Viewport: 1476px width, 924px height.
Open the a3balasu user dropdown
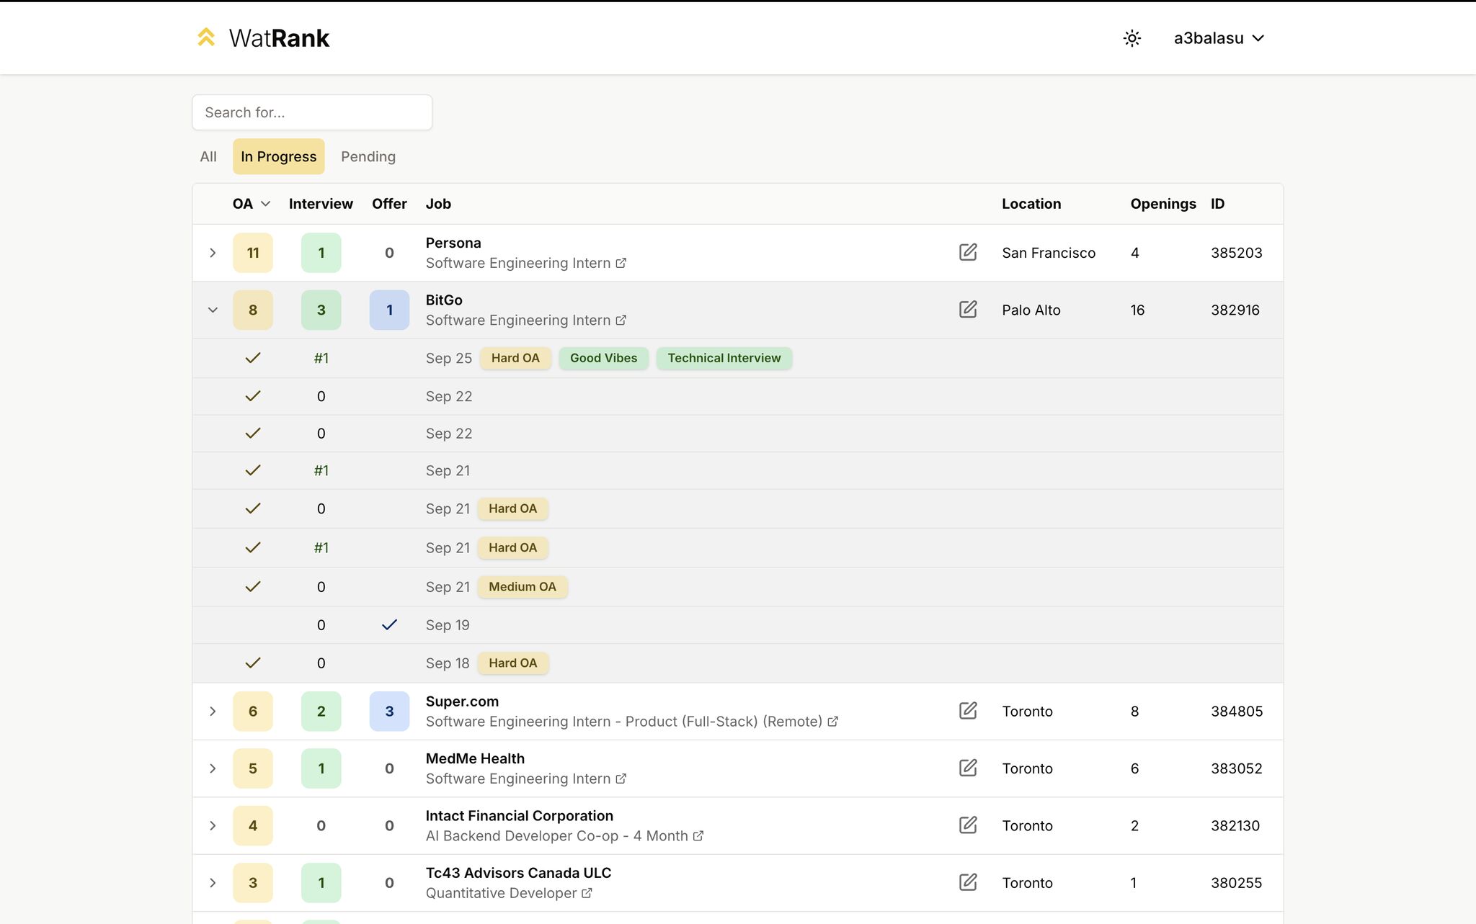[1219, 38]
